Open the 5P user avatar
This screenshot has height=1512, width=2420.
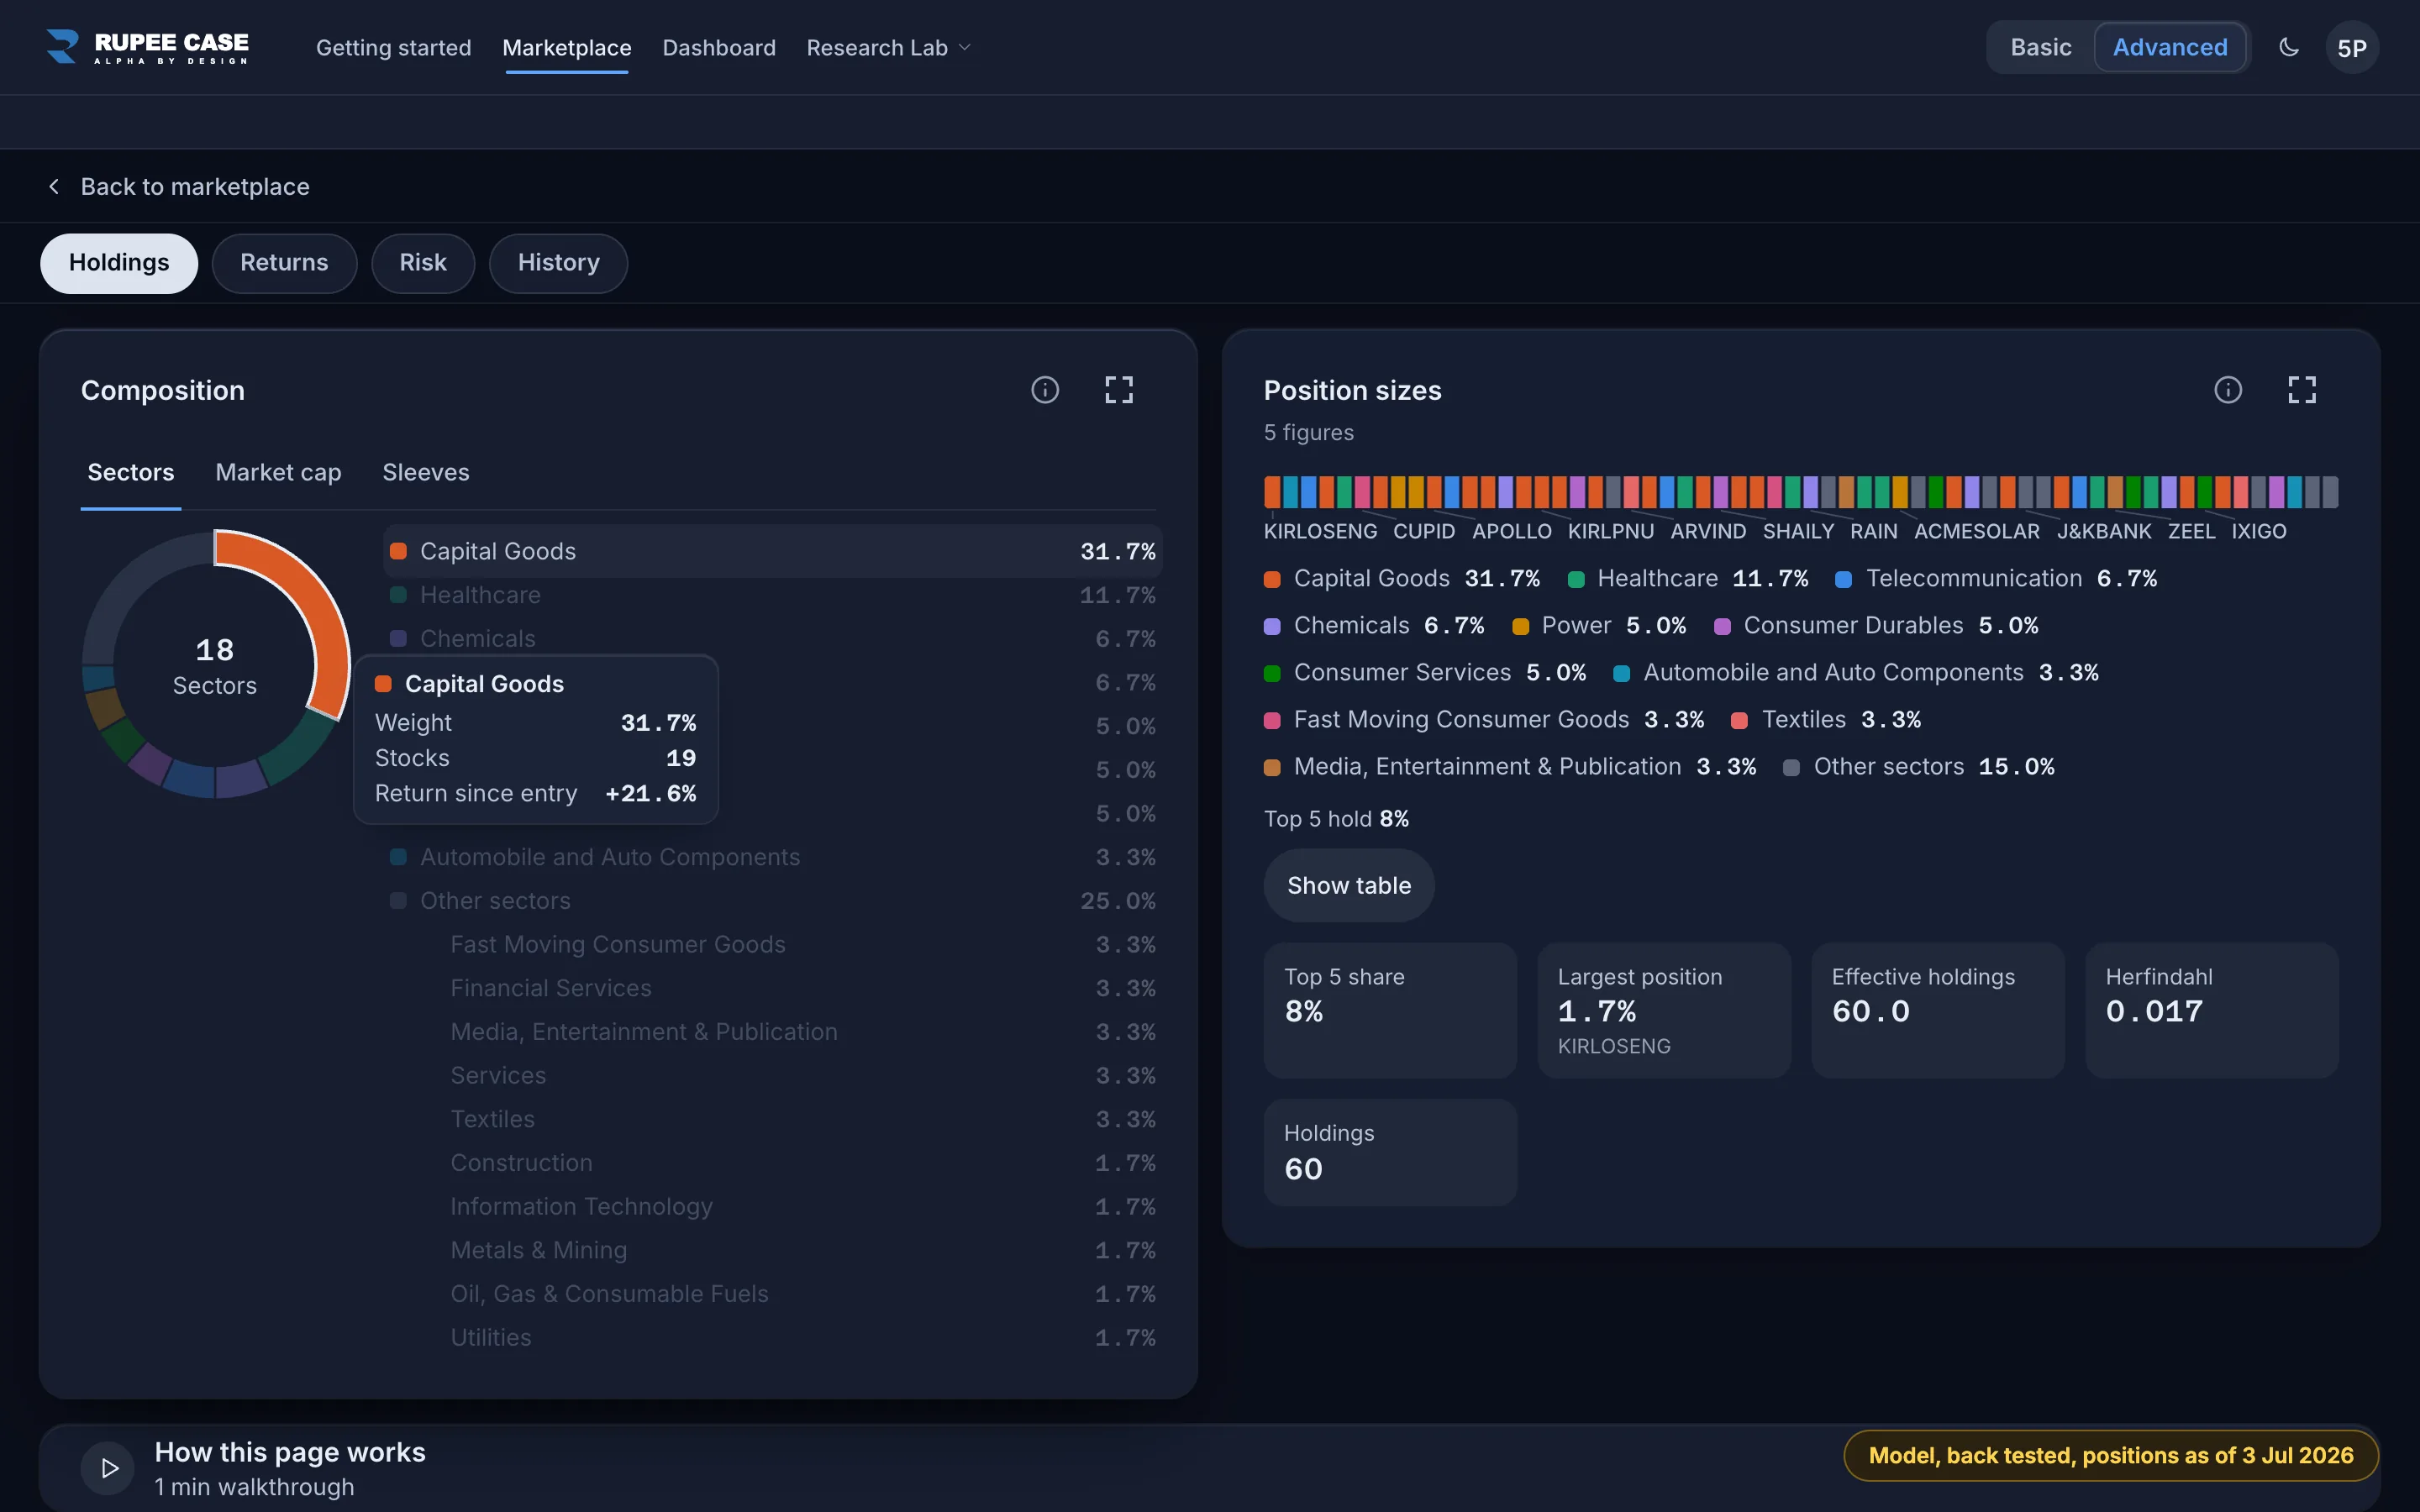(2352, 48)
